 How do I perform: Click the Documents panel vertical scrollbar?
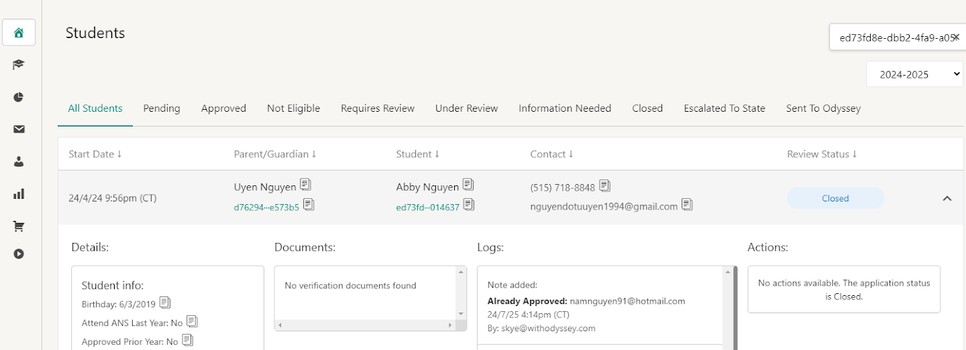[x=460, y=292]
